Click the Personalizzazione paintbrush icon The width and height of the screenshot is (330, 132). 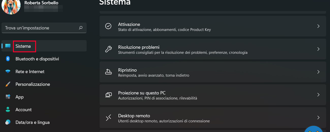click(8, 84)
